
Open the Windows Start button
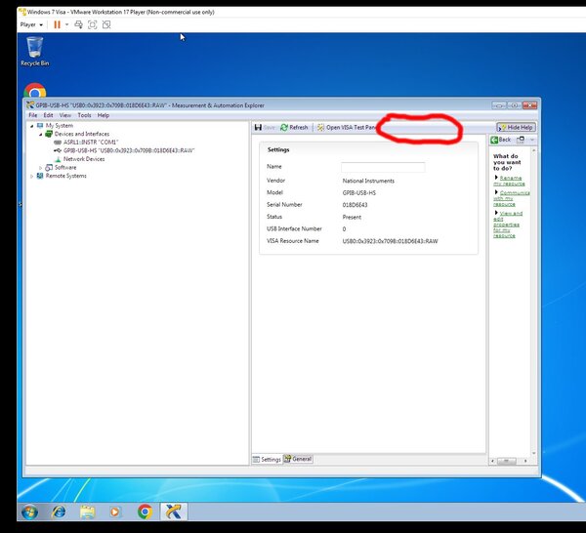(29, 512)
